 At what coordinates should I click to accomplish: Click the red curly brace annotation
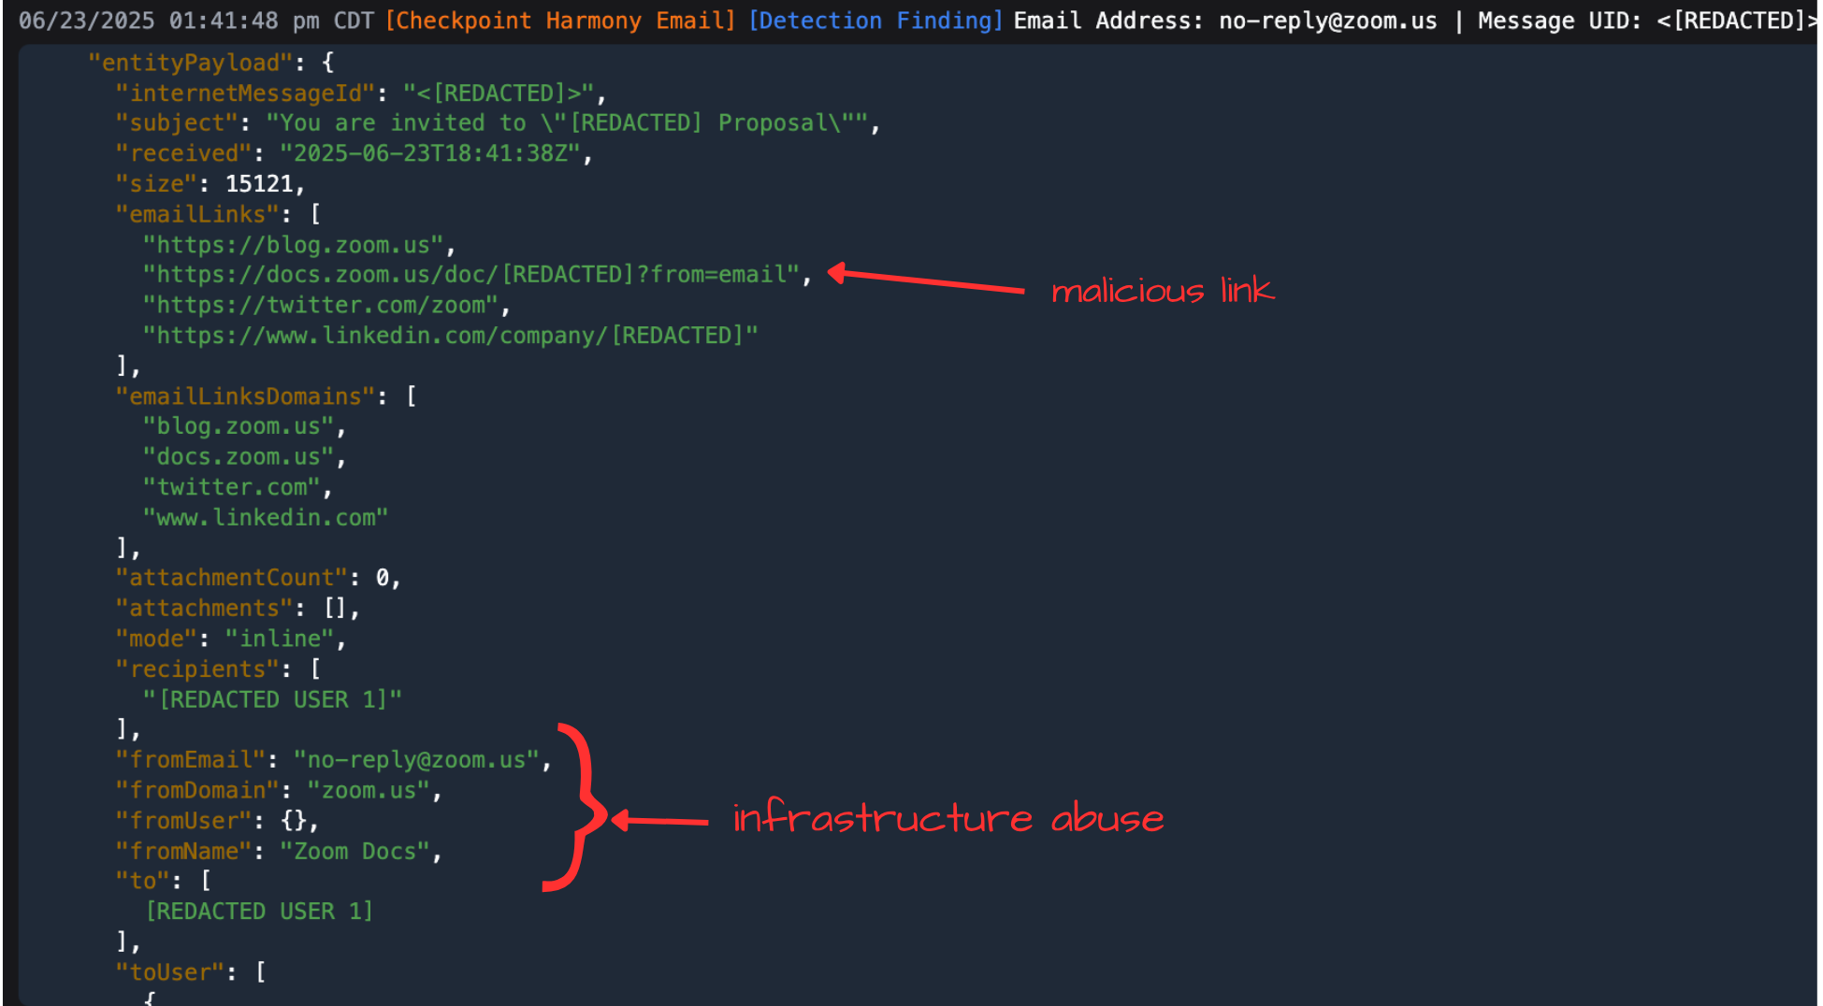(x=574, y=807)
